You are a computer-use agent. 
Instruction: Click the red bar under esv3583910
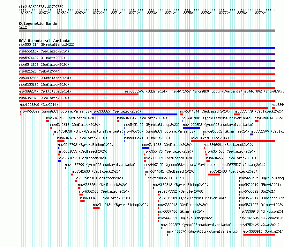259,235
